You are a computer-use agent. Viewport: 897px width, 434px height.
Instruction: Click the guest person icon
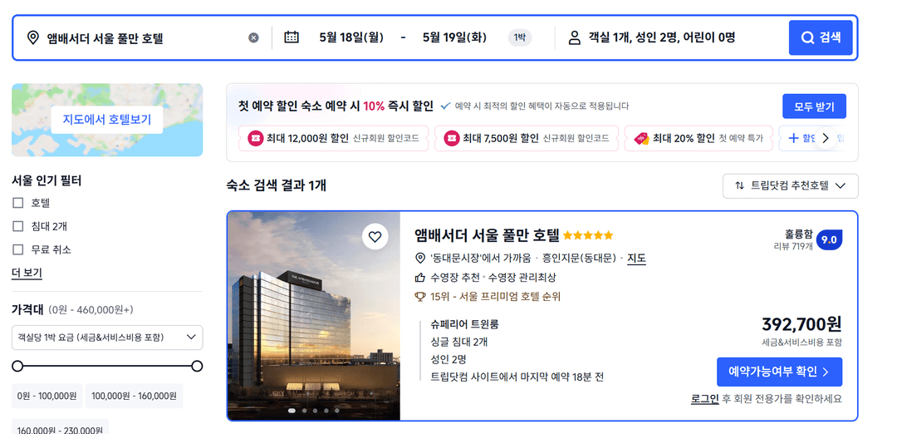(575, 37)
